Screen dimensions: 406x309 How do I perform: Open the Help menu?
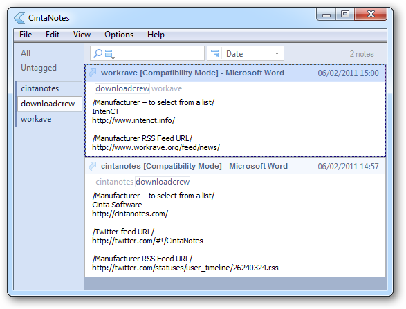[x=156, y=35]
